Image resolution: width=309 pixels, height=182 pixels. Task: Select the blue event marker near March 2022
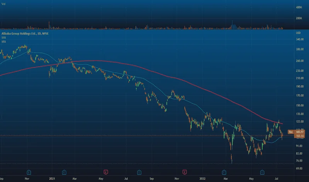click(224, 171)
